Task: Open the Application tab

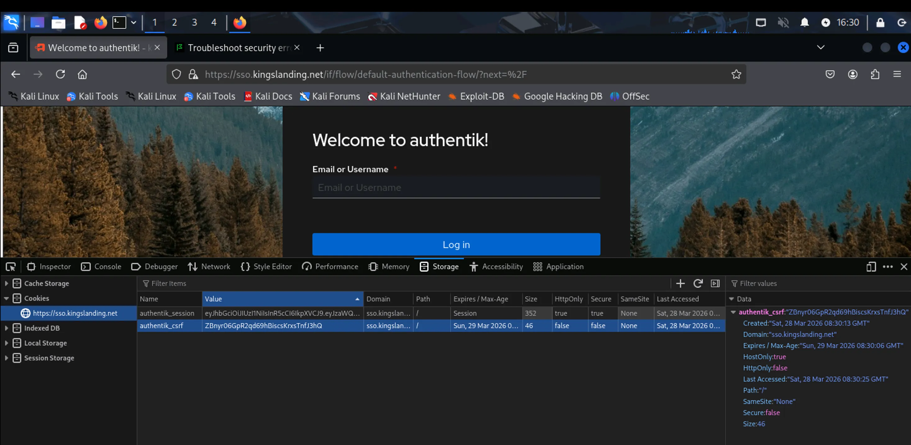Action: click(558, 267)
